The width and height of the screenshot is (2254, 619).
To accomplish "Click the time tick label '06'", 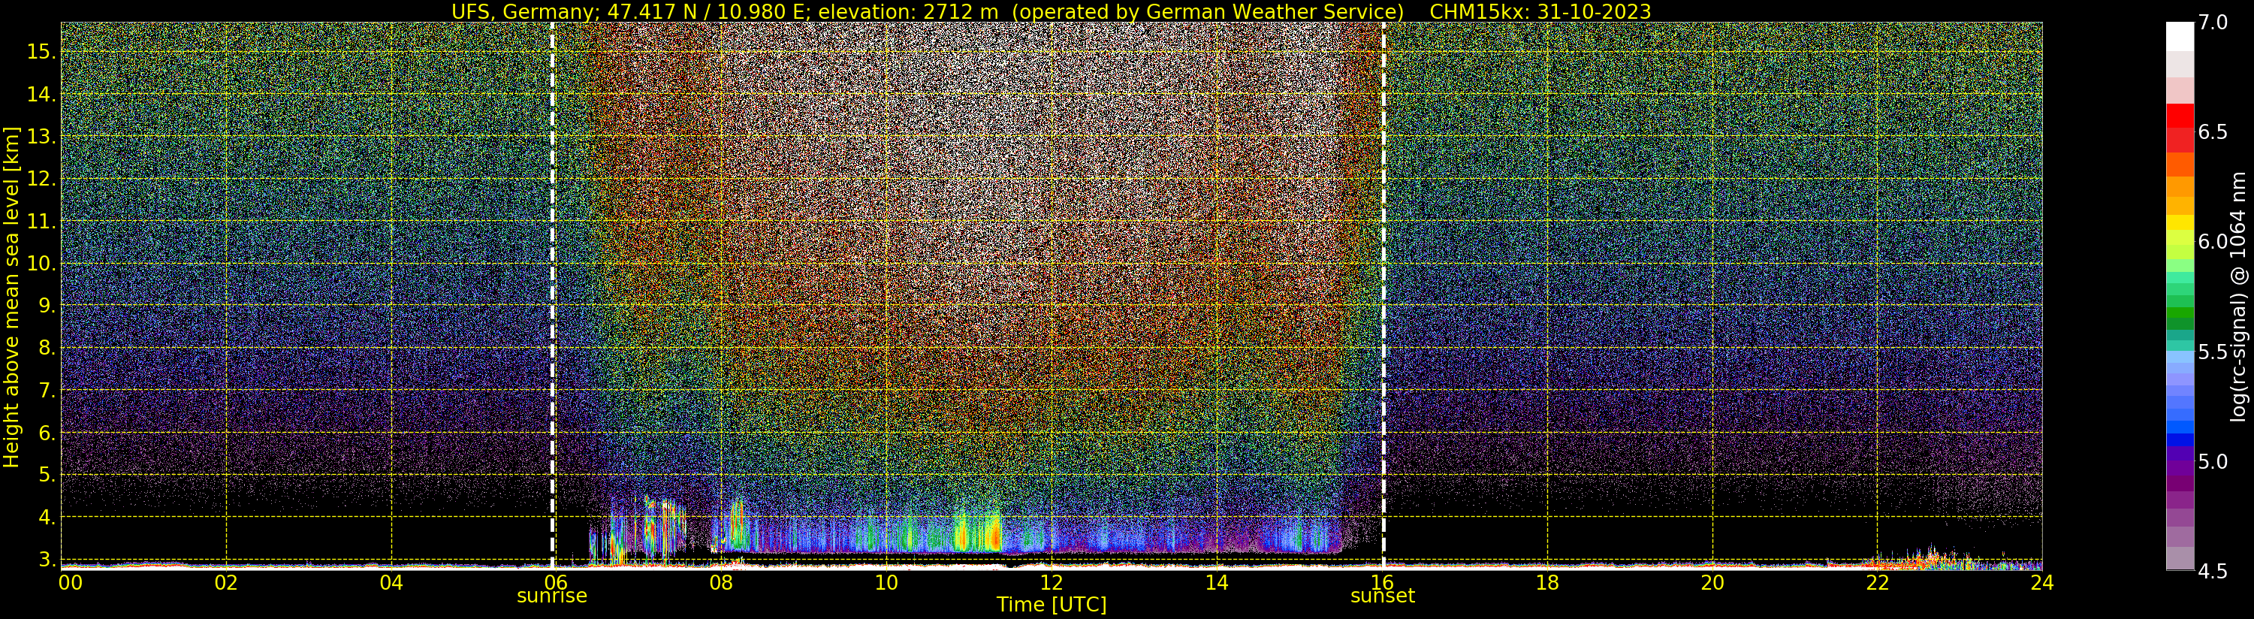I will click(x=557, y=582).
